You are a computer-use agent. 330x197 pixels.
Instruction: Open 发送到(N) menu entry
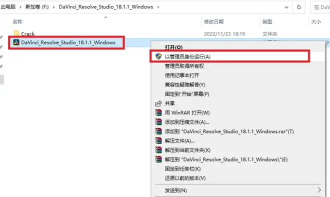175,190
